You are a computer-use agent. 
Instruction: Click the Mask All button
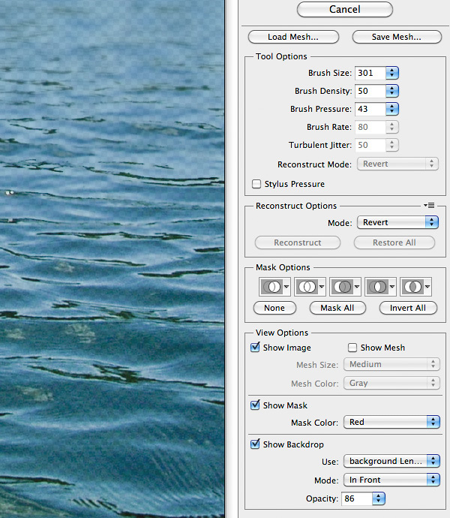click(x=337, y=308)
